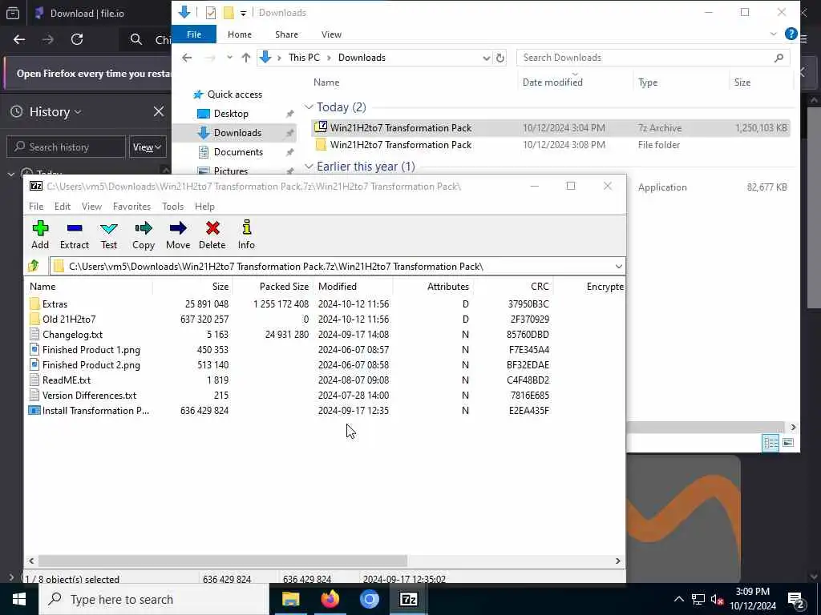Click the red Delete icon in 7-Zip

[x=212, y=235]
